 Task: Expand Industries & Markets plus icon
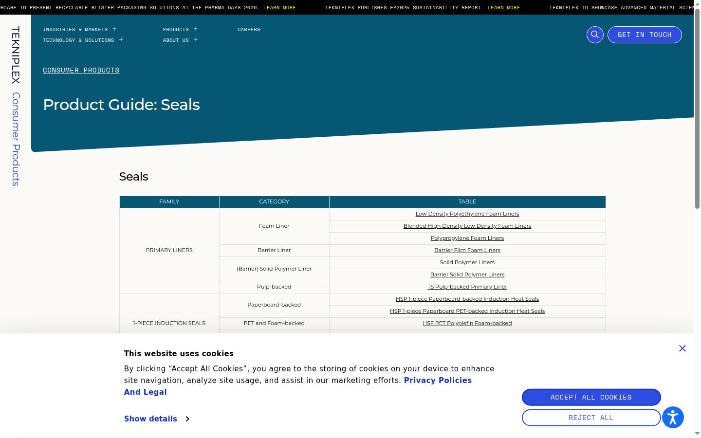pyautogui.click(x=114, y=29)
